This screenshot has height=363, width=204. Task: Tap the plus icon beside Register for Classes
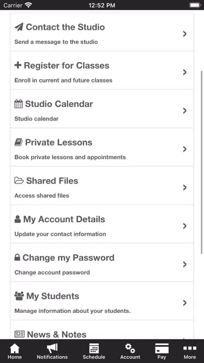(x=18, y=65)
